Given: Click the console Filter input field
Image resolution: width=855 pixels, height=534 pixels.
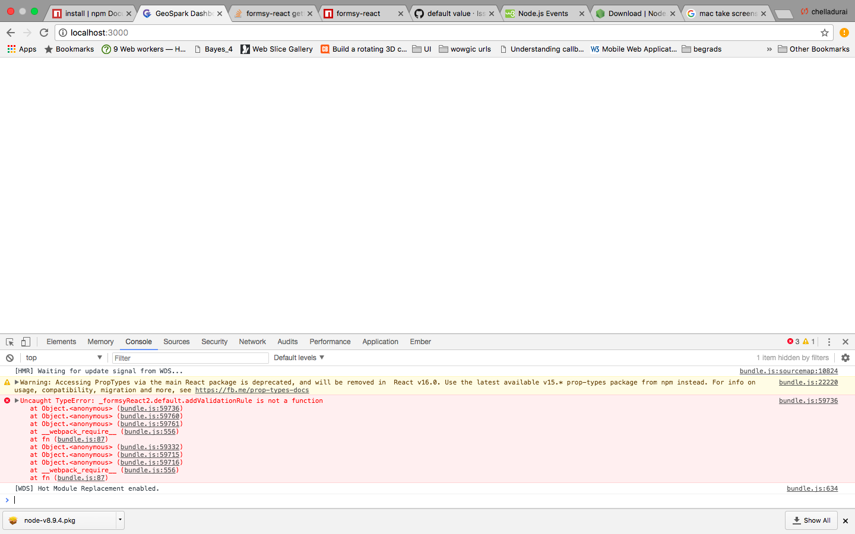Looking at the screenshot, I should 190,358.
